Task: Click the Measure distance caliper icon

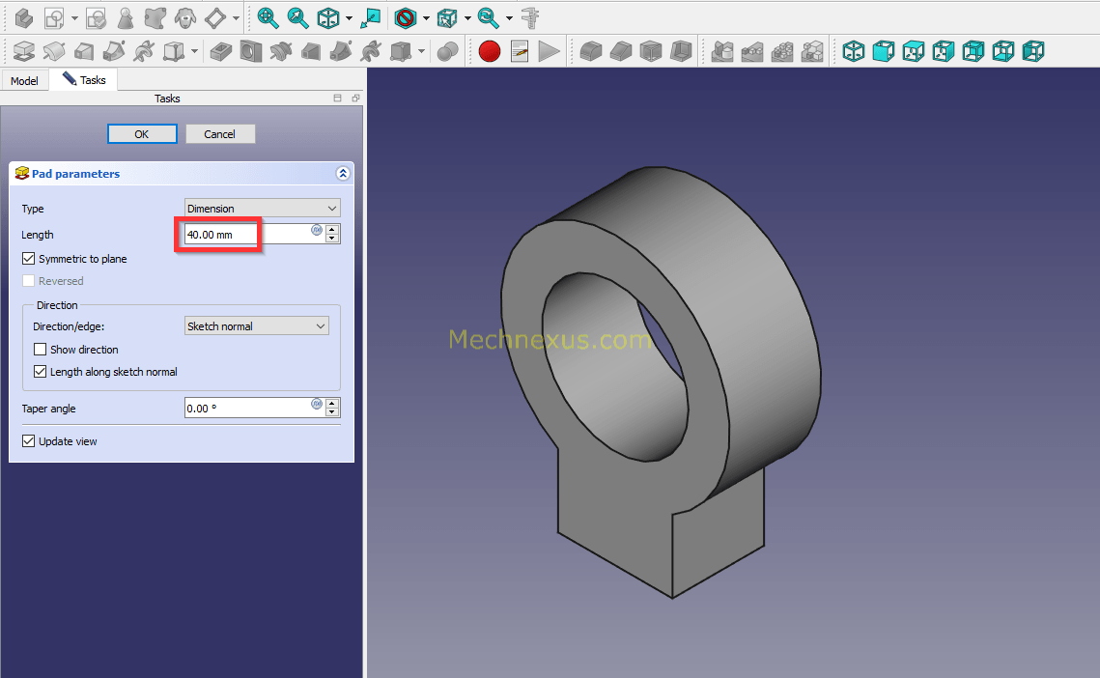Action: point(529,17)
